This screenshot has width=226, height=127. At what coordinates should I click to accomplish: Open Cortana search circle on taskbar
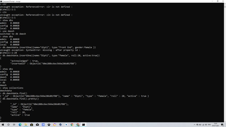[x=8, y=125]
